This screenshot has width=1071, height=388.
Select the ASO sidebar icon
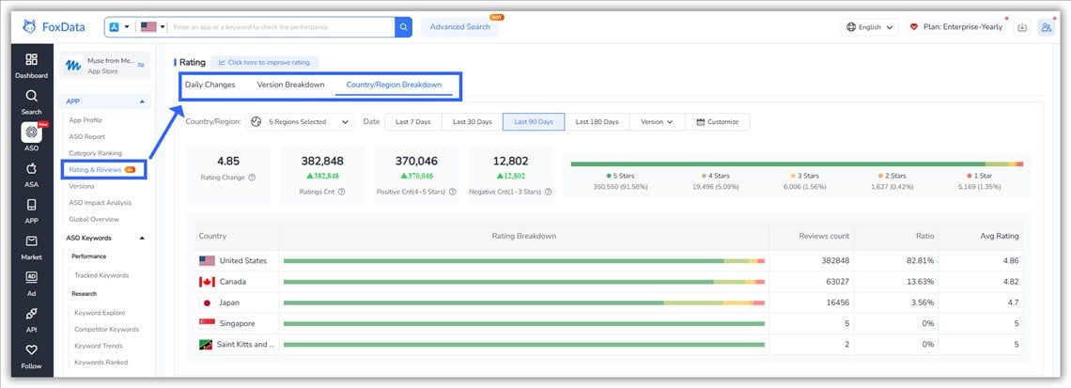point(31,132)
